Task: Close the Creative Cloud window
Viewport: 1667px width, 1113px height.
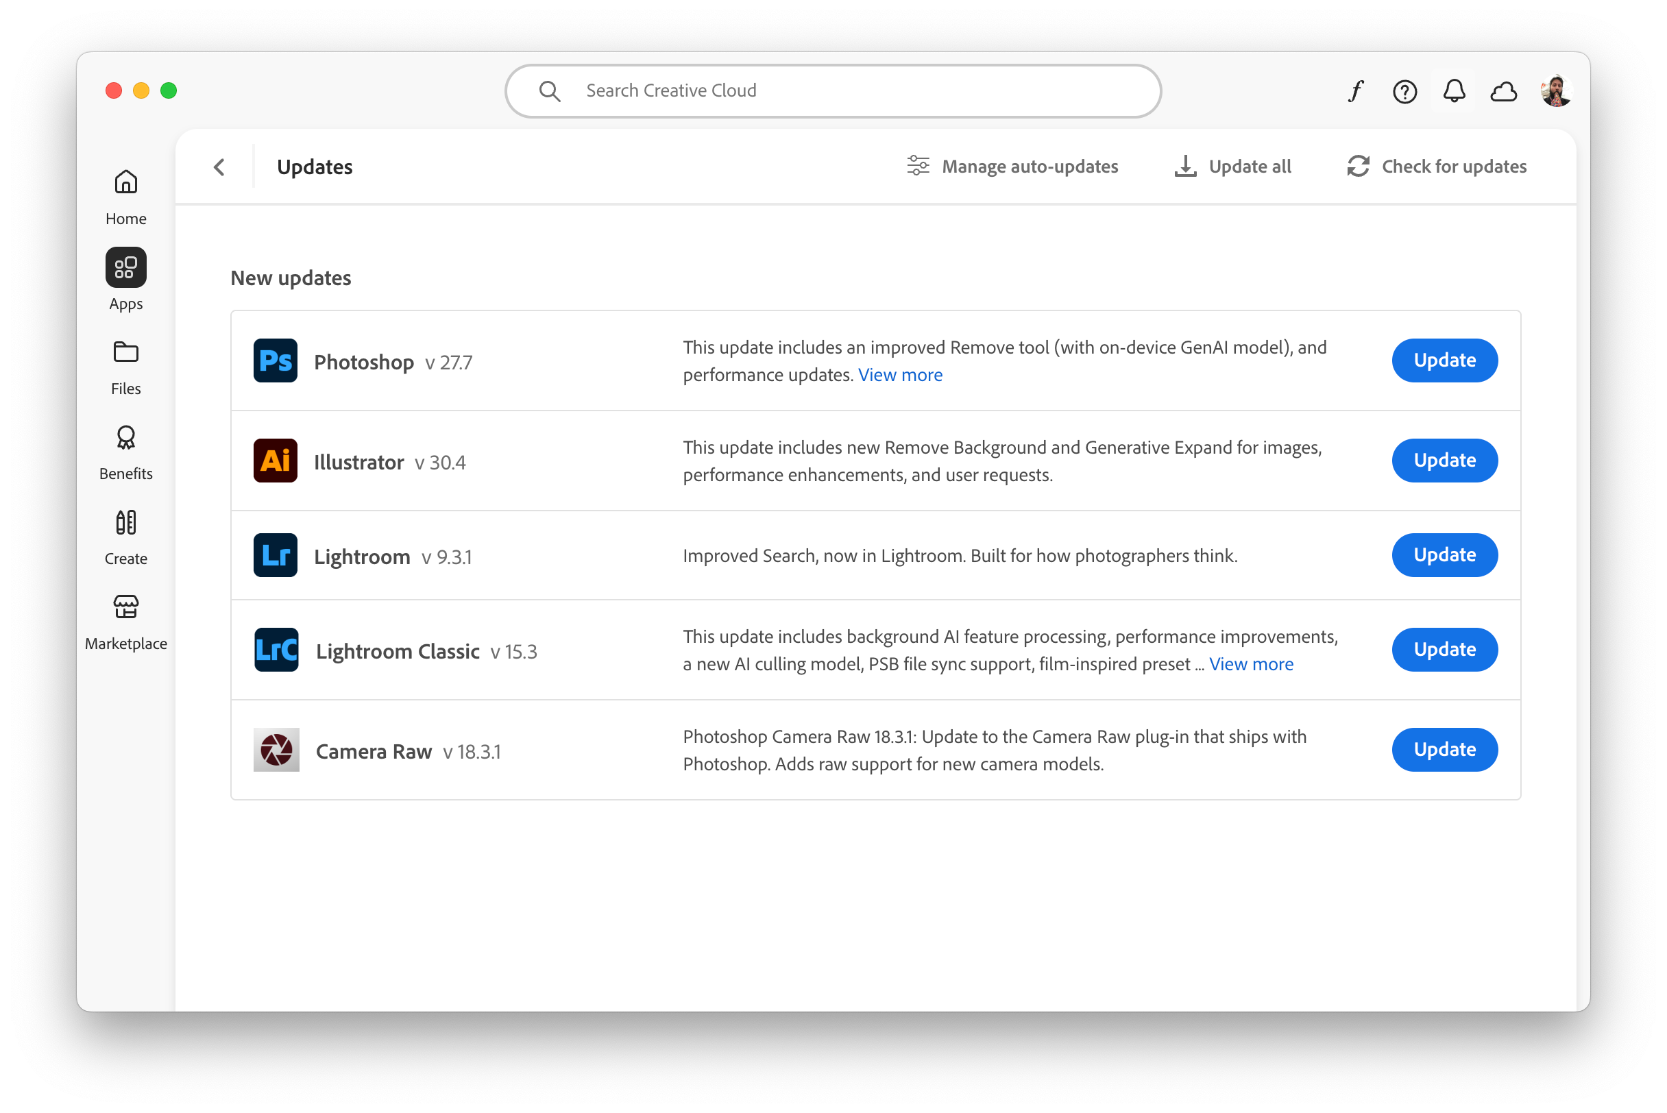Action: pyautogui.click(x=114, y=91)
